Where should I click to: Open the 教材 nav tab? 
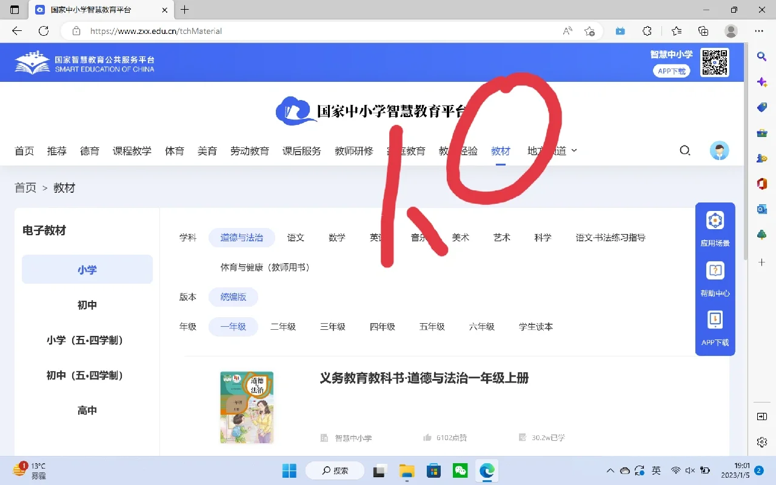pyautogui.click(x=501, y=151)
